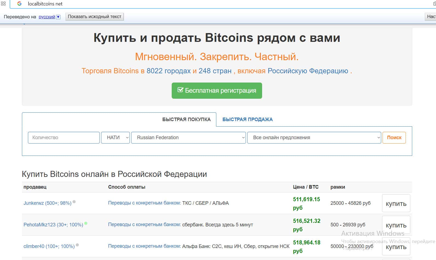Screen dimensions: 436x260
Task: Click limits text 500 - 26939 руб
Action: (x=348, y=225)
